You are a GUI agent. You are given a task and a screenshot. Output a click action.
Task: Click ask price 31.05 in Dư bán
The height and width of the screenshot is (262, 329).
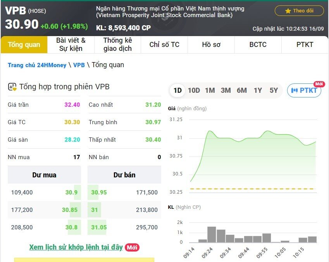pos(99,227)
